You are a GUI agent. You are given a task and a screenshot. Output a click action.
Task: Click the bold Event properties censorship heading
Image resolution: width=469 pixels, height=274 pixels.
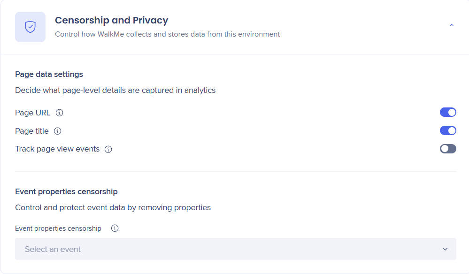tap(66, 191)
